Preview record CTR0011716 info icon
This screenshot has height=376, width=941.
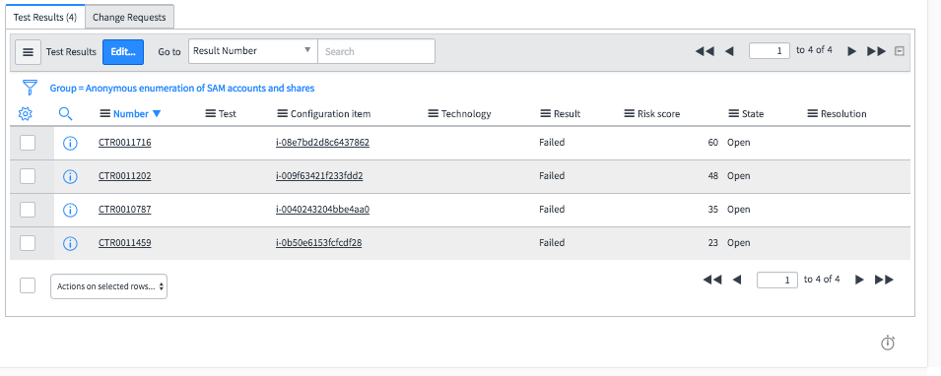coord(70,144)
